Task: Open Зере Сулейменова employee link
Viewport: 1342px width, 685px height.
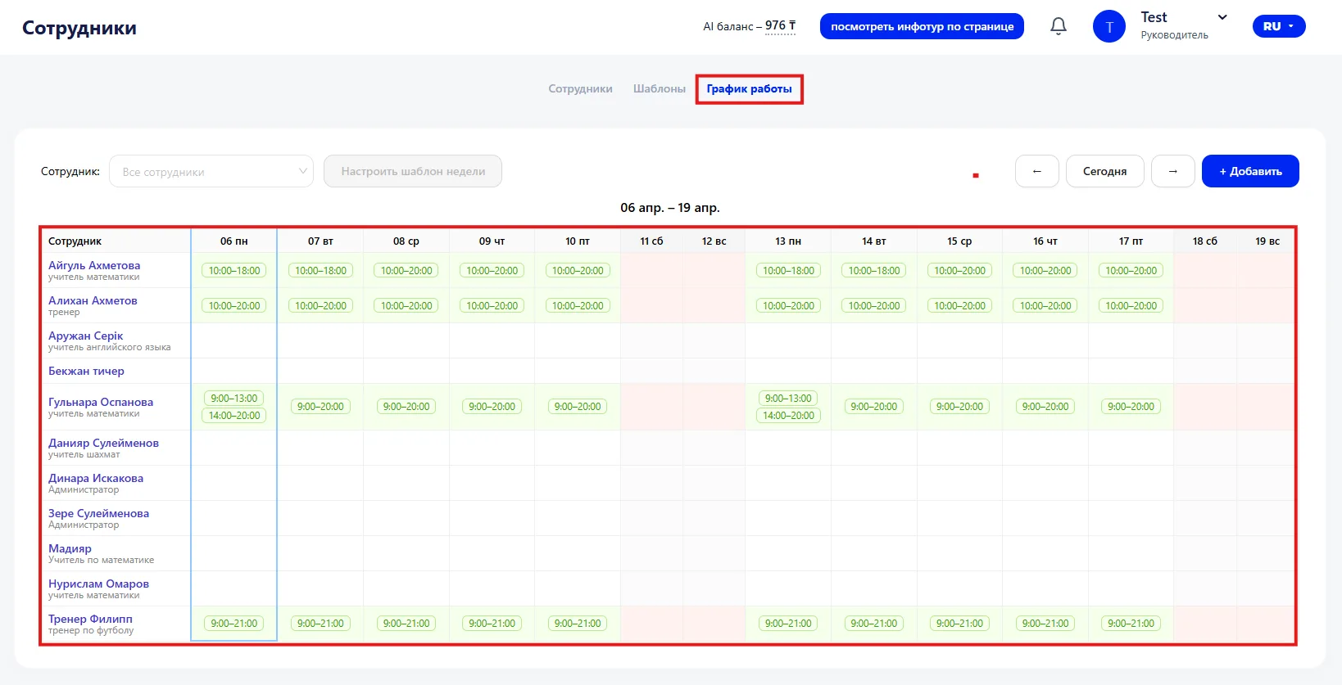Action: click(98, 513)
